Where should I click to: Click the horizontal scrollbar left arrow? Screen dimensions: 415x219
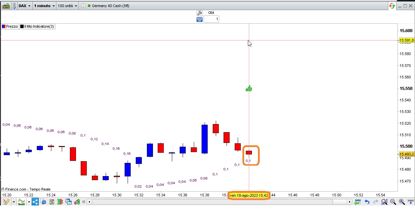(89, 202)
